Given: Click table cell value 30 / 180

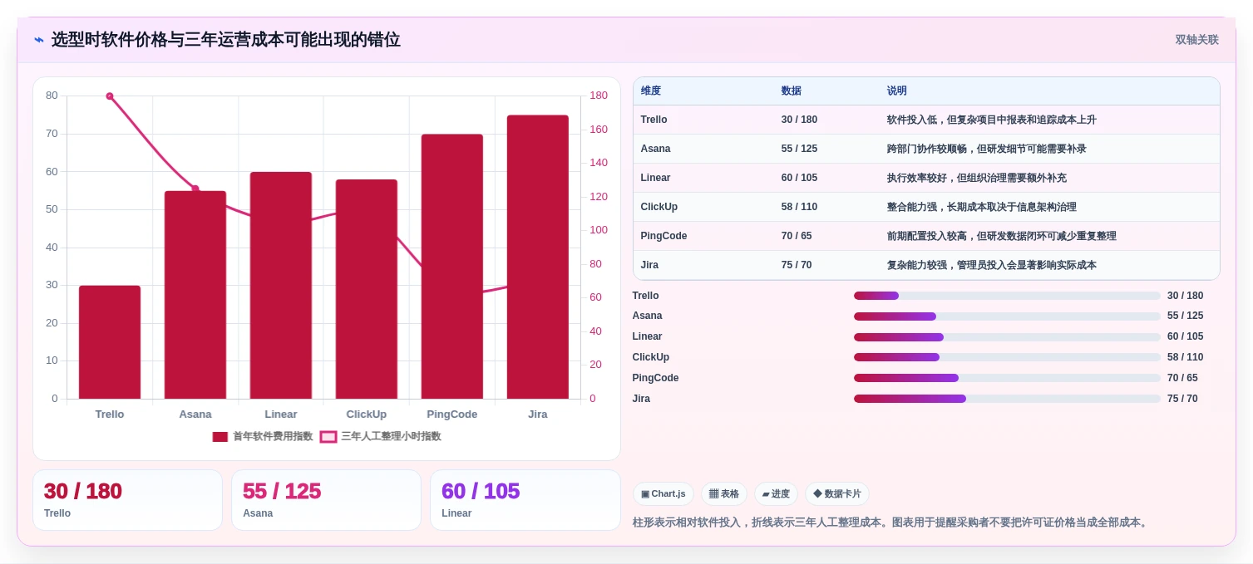Looking at the screenshot, I should tap(800, 120).
